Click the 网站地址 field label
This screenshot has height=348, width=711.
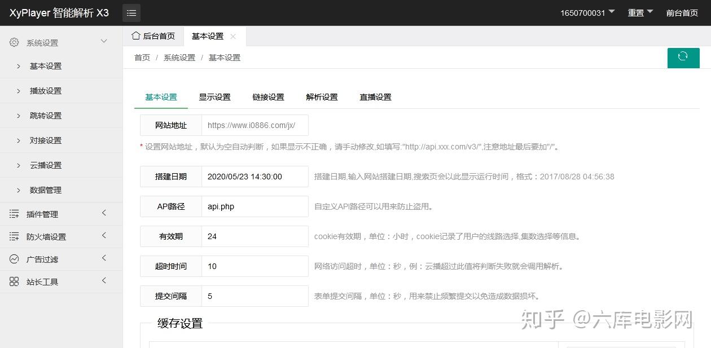coord(171,125)
